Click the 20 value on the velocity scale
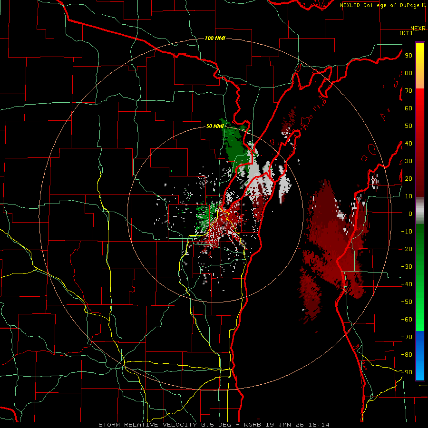This screenshot has width=428, height=428. click(x=409, y=178)
